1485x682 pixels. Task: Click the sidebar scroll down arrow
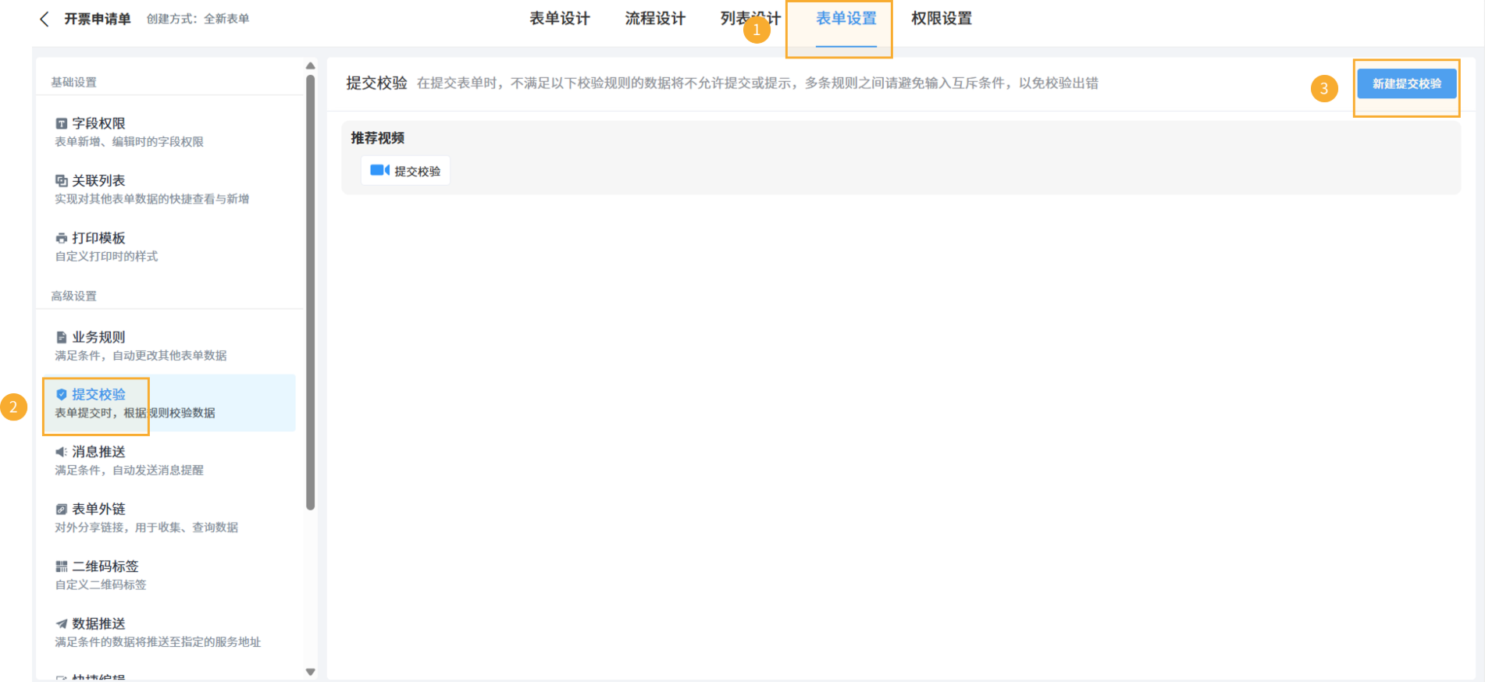tap(310, 671)
